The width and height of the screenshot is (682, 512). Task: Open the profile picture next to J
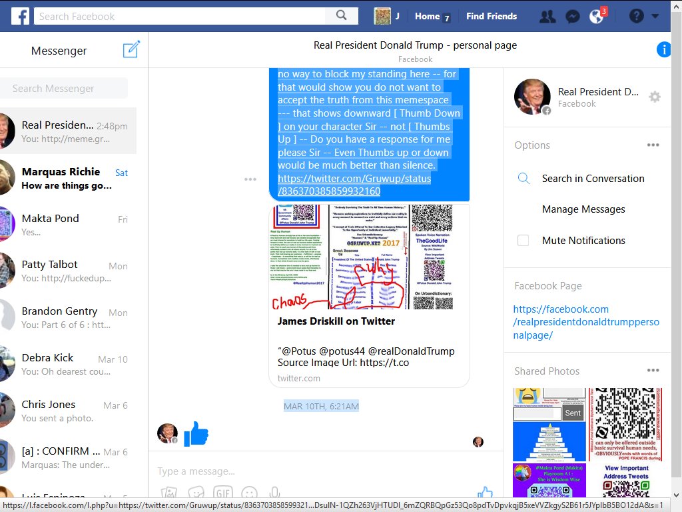tap(382, 16)
